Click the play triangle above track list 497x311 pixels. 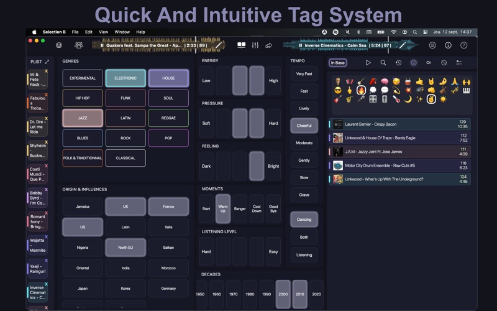click(x=368, y=63)
